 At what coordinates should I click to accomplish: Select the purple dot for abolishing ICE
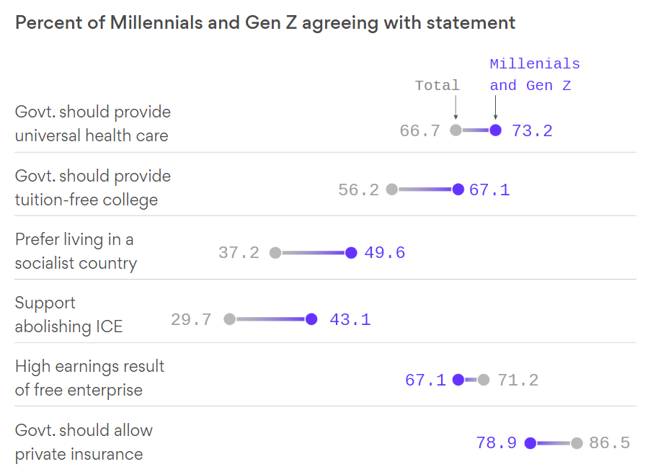(311, 319)
